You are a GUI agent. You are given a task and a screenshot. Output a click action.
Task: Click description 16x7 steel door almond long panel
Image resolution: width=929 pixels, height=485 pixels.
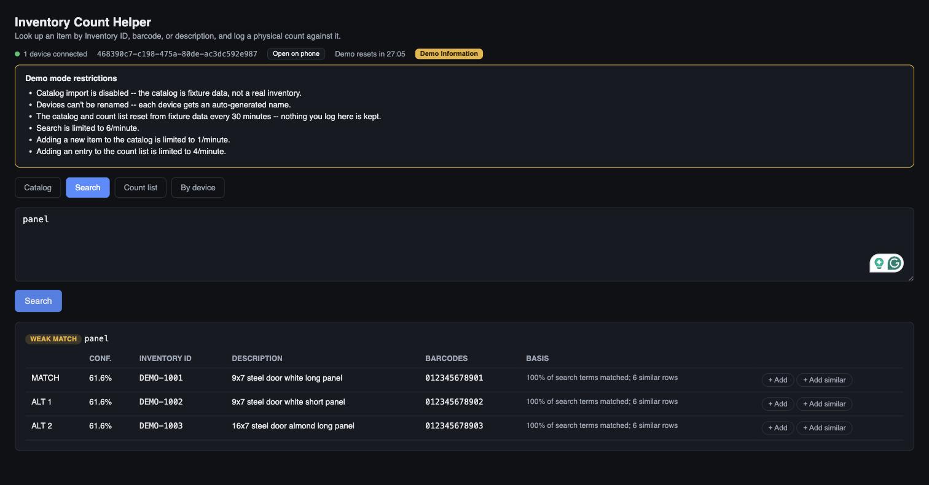(293, 426)
